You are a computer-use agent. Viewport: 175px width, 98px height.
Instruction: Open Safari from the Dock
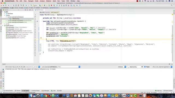[x=42, y=96]
